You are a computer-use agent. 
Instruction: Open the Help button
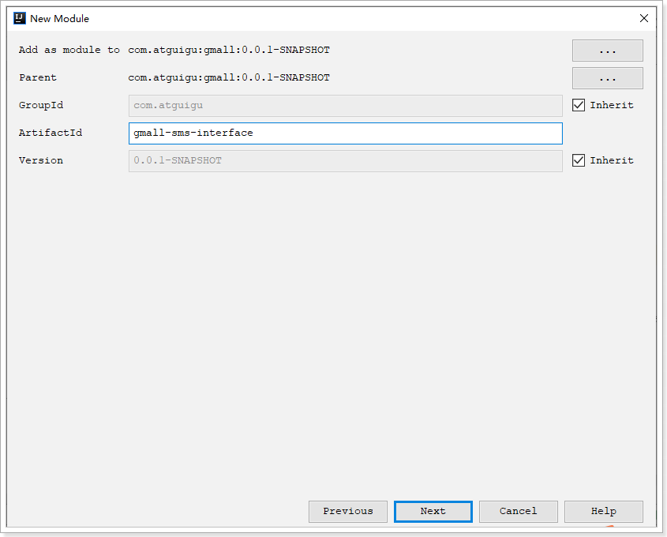click(x=603, y=511)
